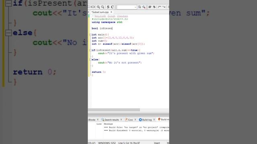Close the Search results tab
The width and height of the screenshot is (257, 144).
coord(121,120)
